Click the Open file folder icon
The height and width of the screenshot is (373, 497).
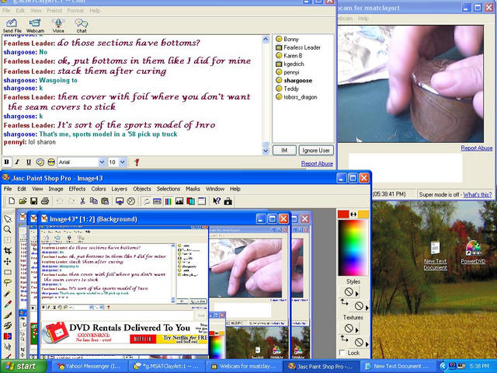pyautogui.click(x=23, y=201)
